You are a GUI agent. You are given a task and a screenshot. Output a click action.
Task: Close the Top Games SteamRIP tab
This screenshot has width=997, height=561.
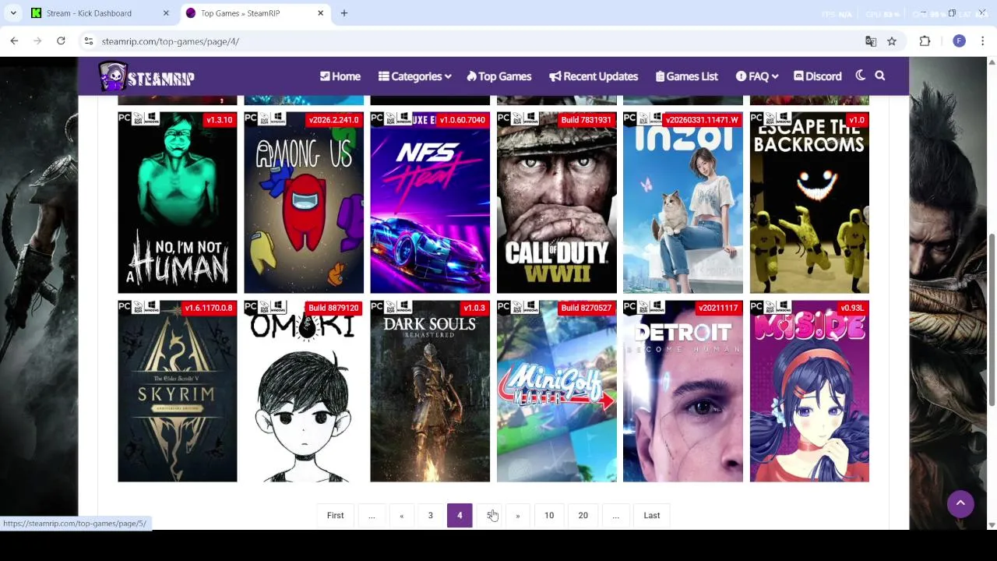[320, 13]
